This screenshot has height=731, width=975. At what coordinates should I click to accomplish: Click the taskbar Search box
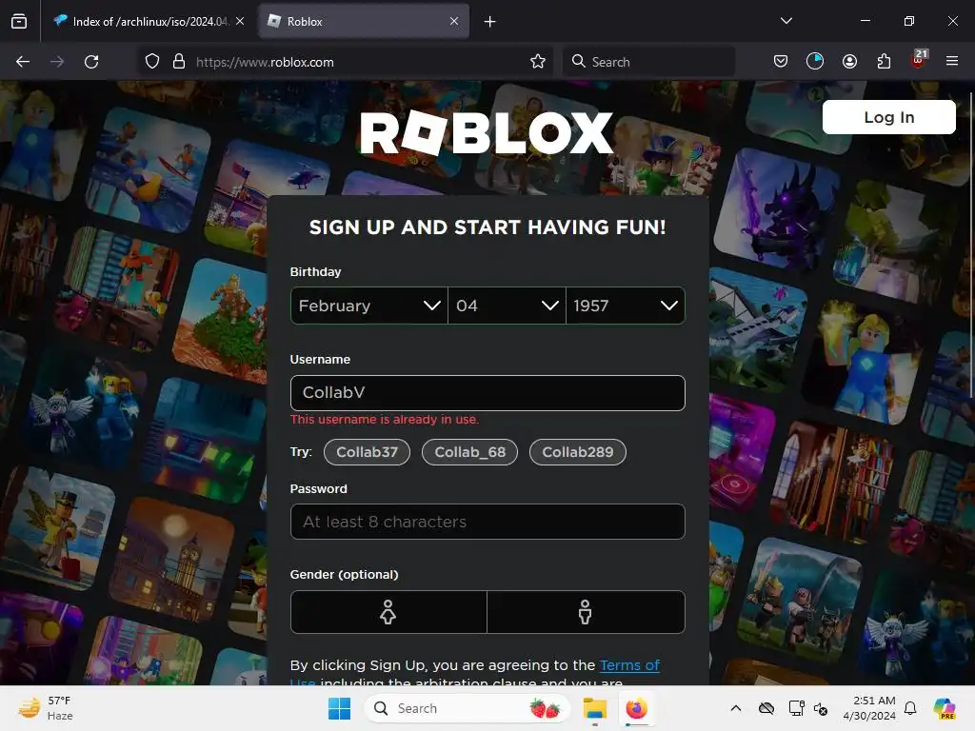[x=467, y=708]
